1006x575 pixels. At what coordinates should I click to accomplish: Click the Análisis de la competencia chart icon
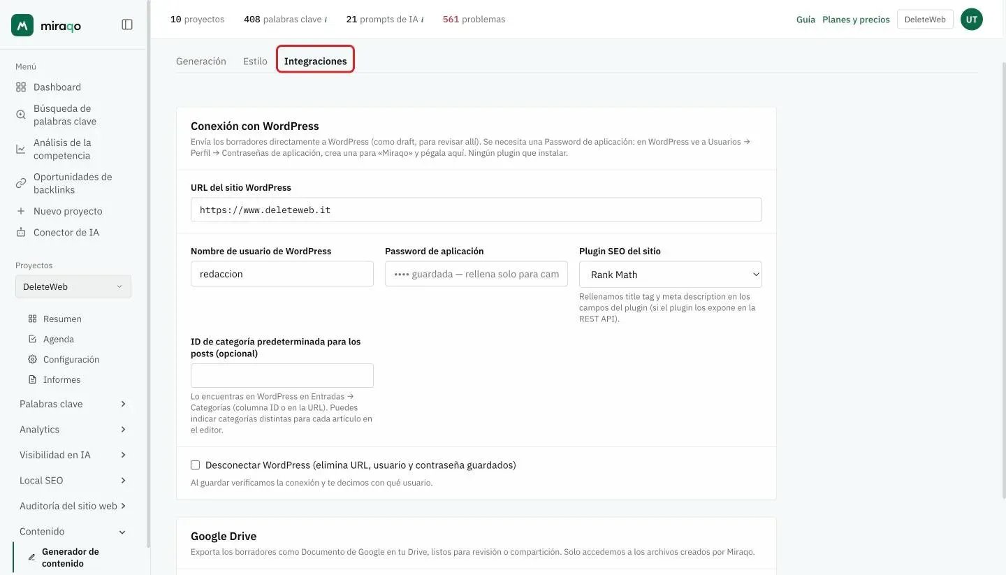click(21, 149)
